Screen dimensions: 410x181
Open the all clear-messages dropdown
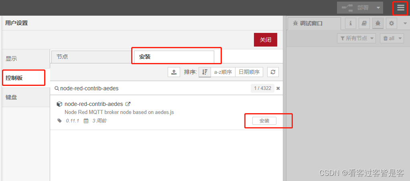392,39
